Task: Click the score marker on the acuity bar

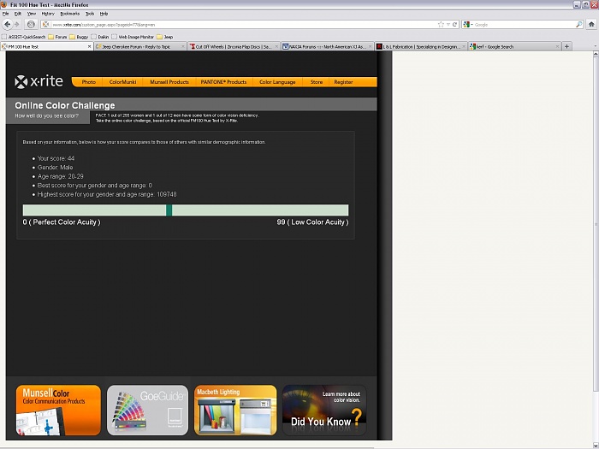Action: click(x=169, y=210)
